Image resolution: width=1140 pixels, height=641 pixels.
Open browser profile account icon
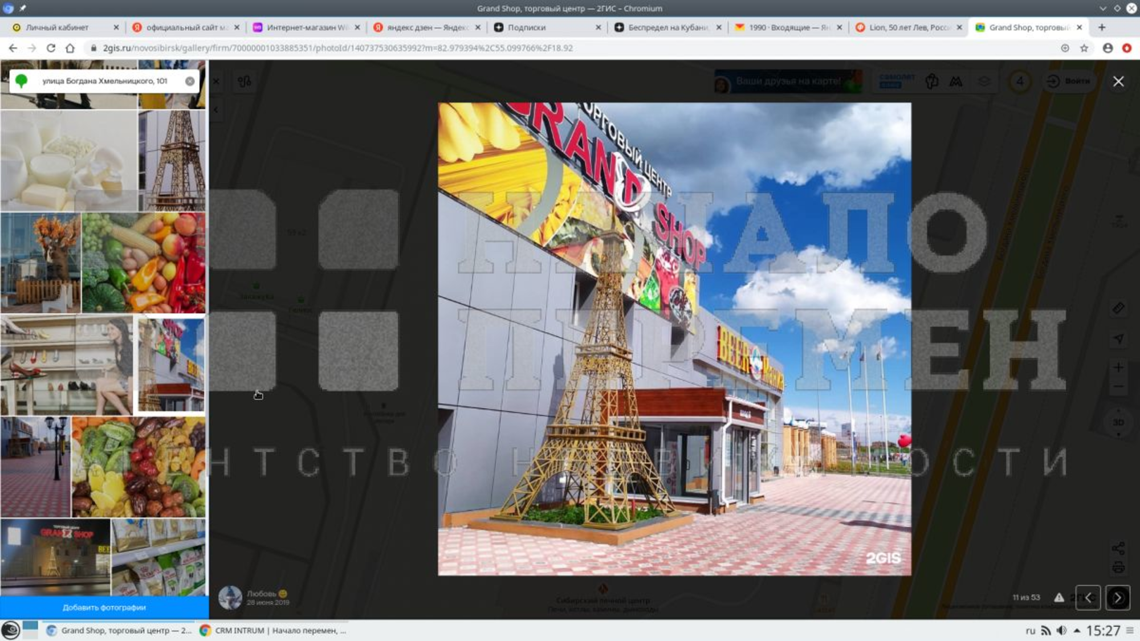pos(1108,48)
